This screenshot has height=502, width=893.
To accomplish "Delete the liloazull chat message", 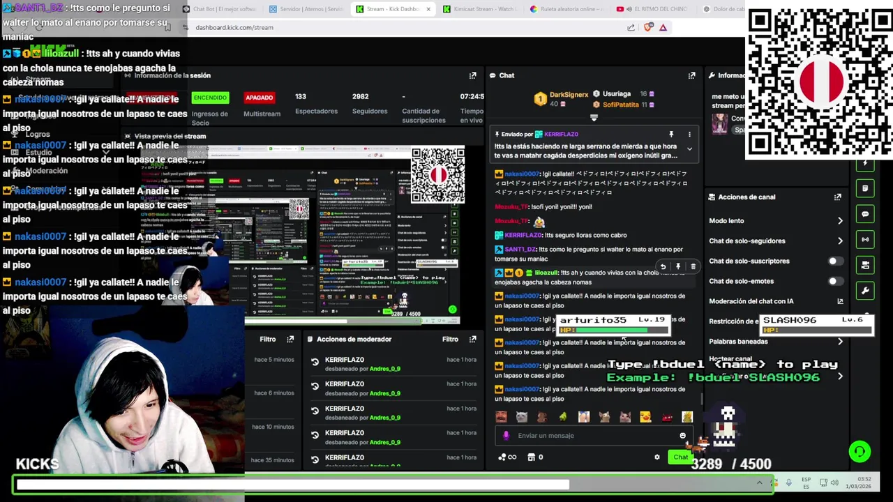I will 693,266.
